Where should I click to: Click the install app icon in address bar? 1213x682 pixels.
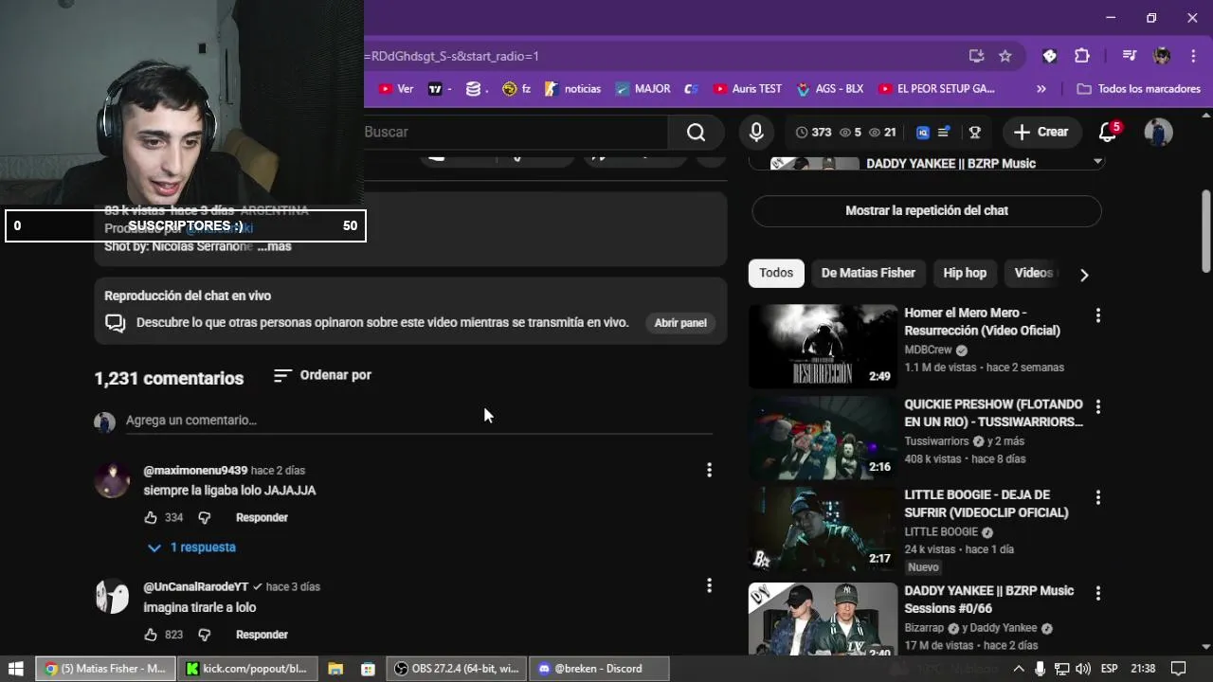click(x=976, y=56)
